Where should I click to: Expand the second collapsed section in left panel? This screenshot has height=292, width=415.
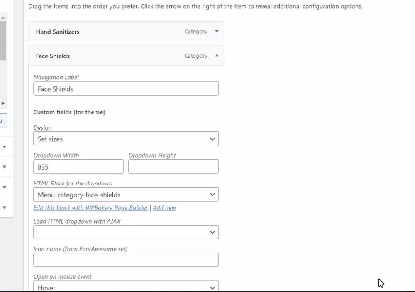tap(5, 167)
